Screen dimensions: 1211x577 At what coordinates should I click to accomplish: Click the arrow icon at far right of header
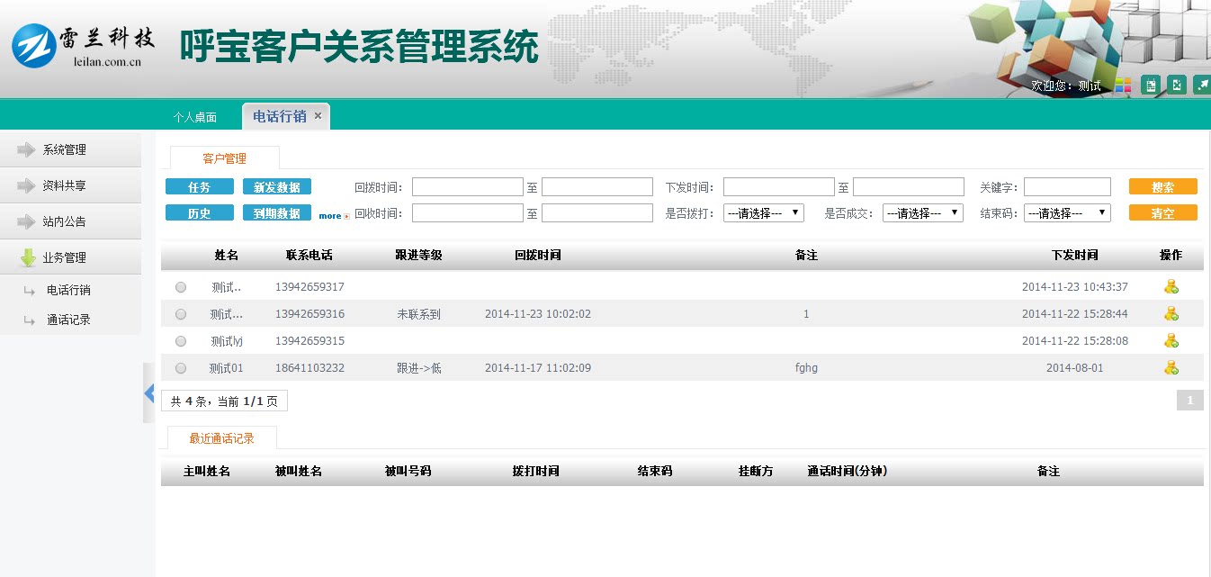pyautogui.click(x=1201, y=86)
